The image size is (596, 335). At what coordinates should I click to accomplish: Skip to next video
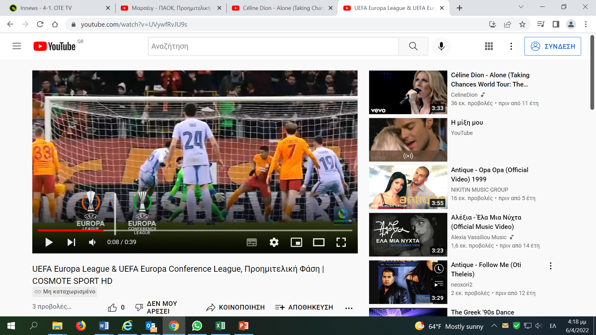click(71, 242)
